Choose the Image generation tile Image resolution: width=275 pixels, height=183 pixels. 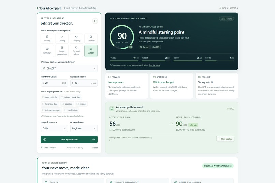62,51
